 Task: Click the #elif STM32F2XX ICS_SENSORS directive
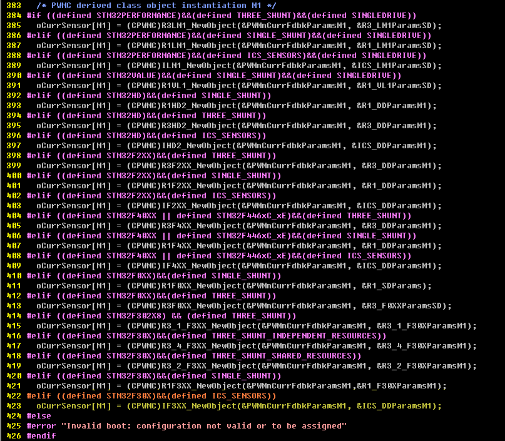coord(151,196)
